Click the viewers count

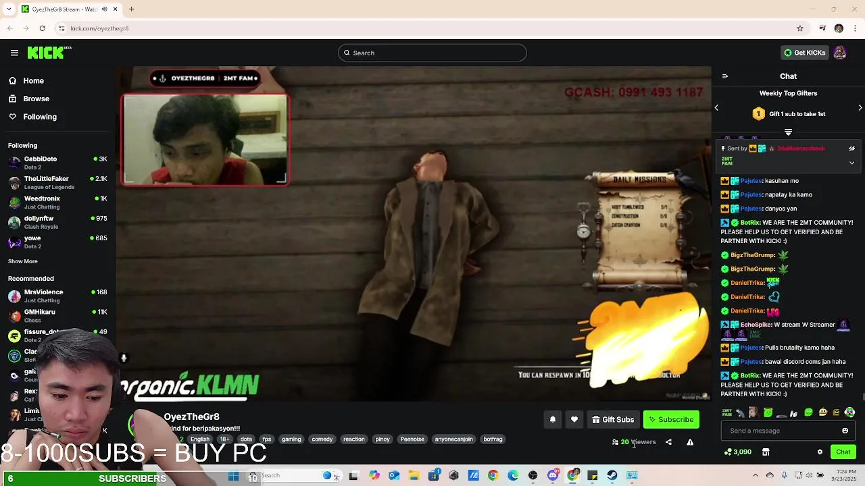coord(634,442)
